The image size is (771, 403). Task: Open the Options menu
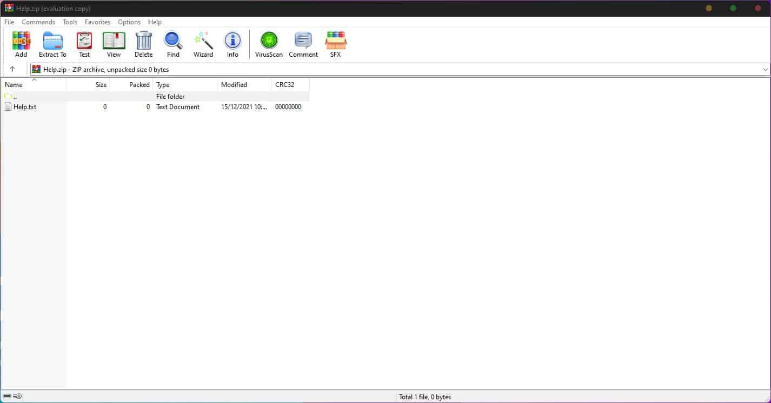[x=129, y=22]
